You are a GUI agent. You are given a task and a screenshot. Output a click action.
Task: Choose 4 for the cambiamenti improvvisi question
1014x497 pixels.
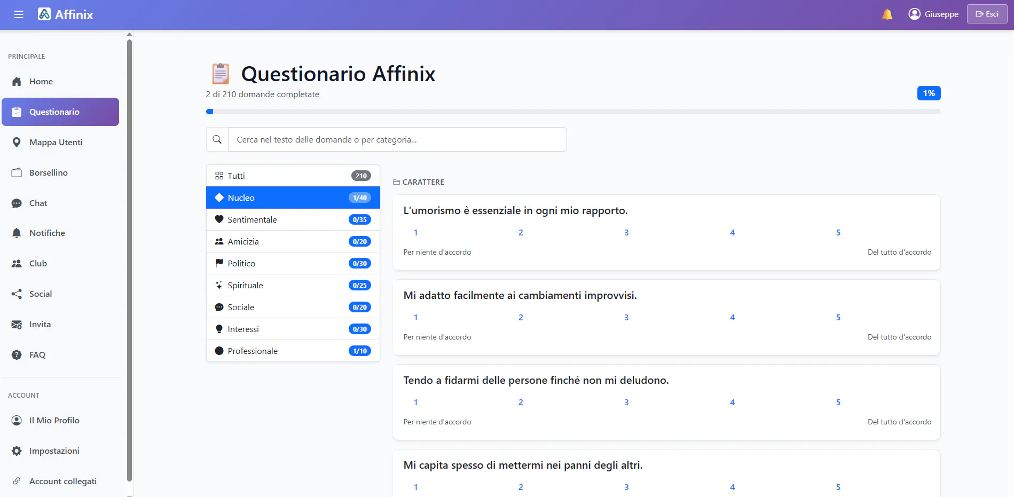coord(733,318)
